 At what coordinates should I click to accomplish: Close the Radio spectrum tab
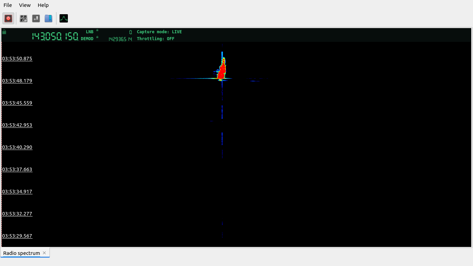pos(44,253)
